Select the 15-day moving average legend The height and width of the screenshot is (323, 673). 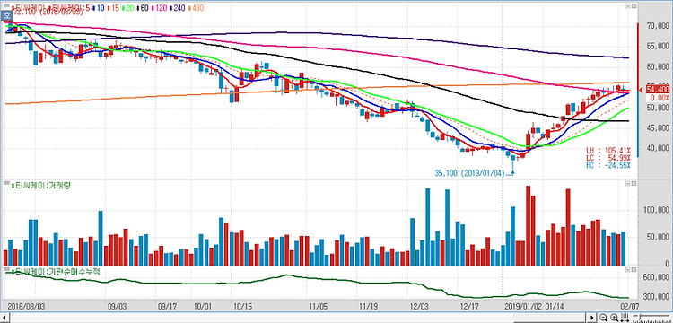114,8
